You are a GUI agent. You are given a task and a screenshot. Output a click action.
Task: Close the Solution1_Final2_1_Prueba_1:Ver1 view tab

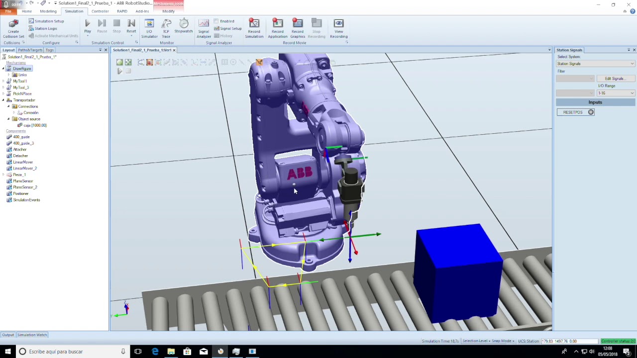[x=174, y=50]
